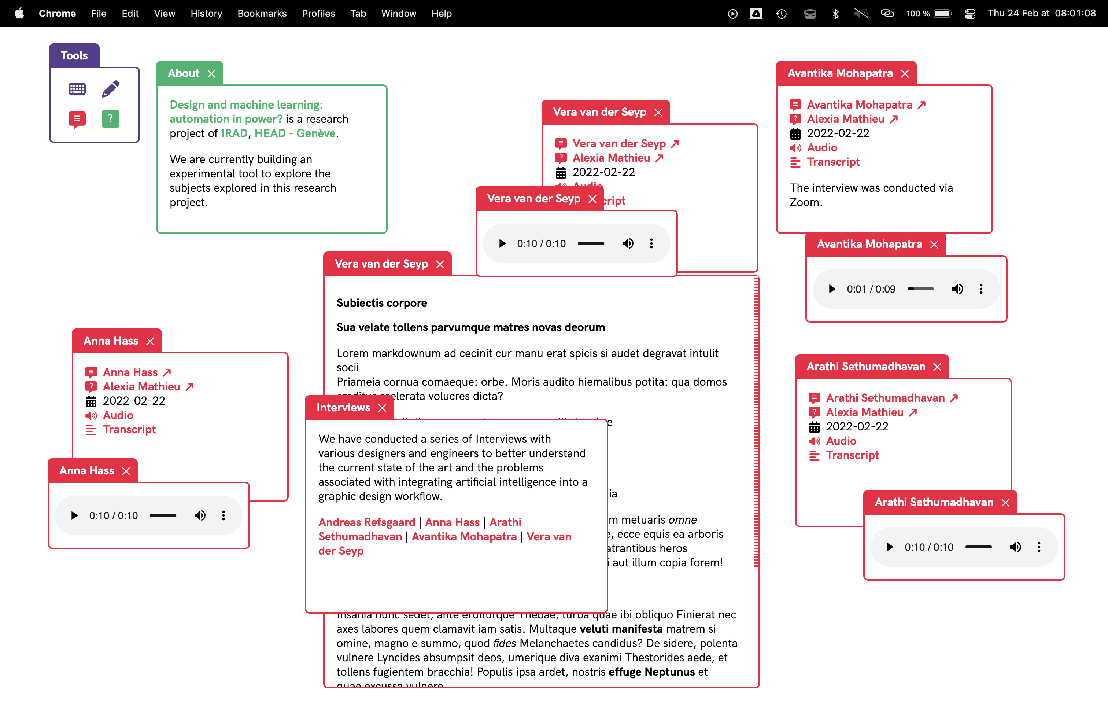Open the green question mark About tool

(110, 119)
